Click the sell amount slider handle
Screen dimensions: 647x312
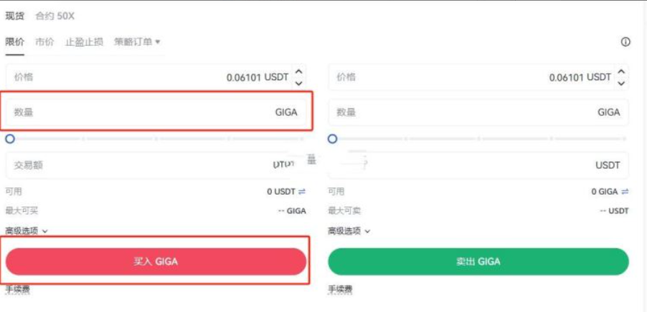[x=333, y=139]
